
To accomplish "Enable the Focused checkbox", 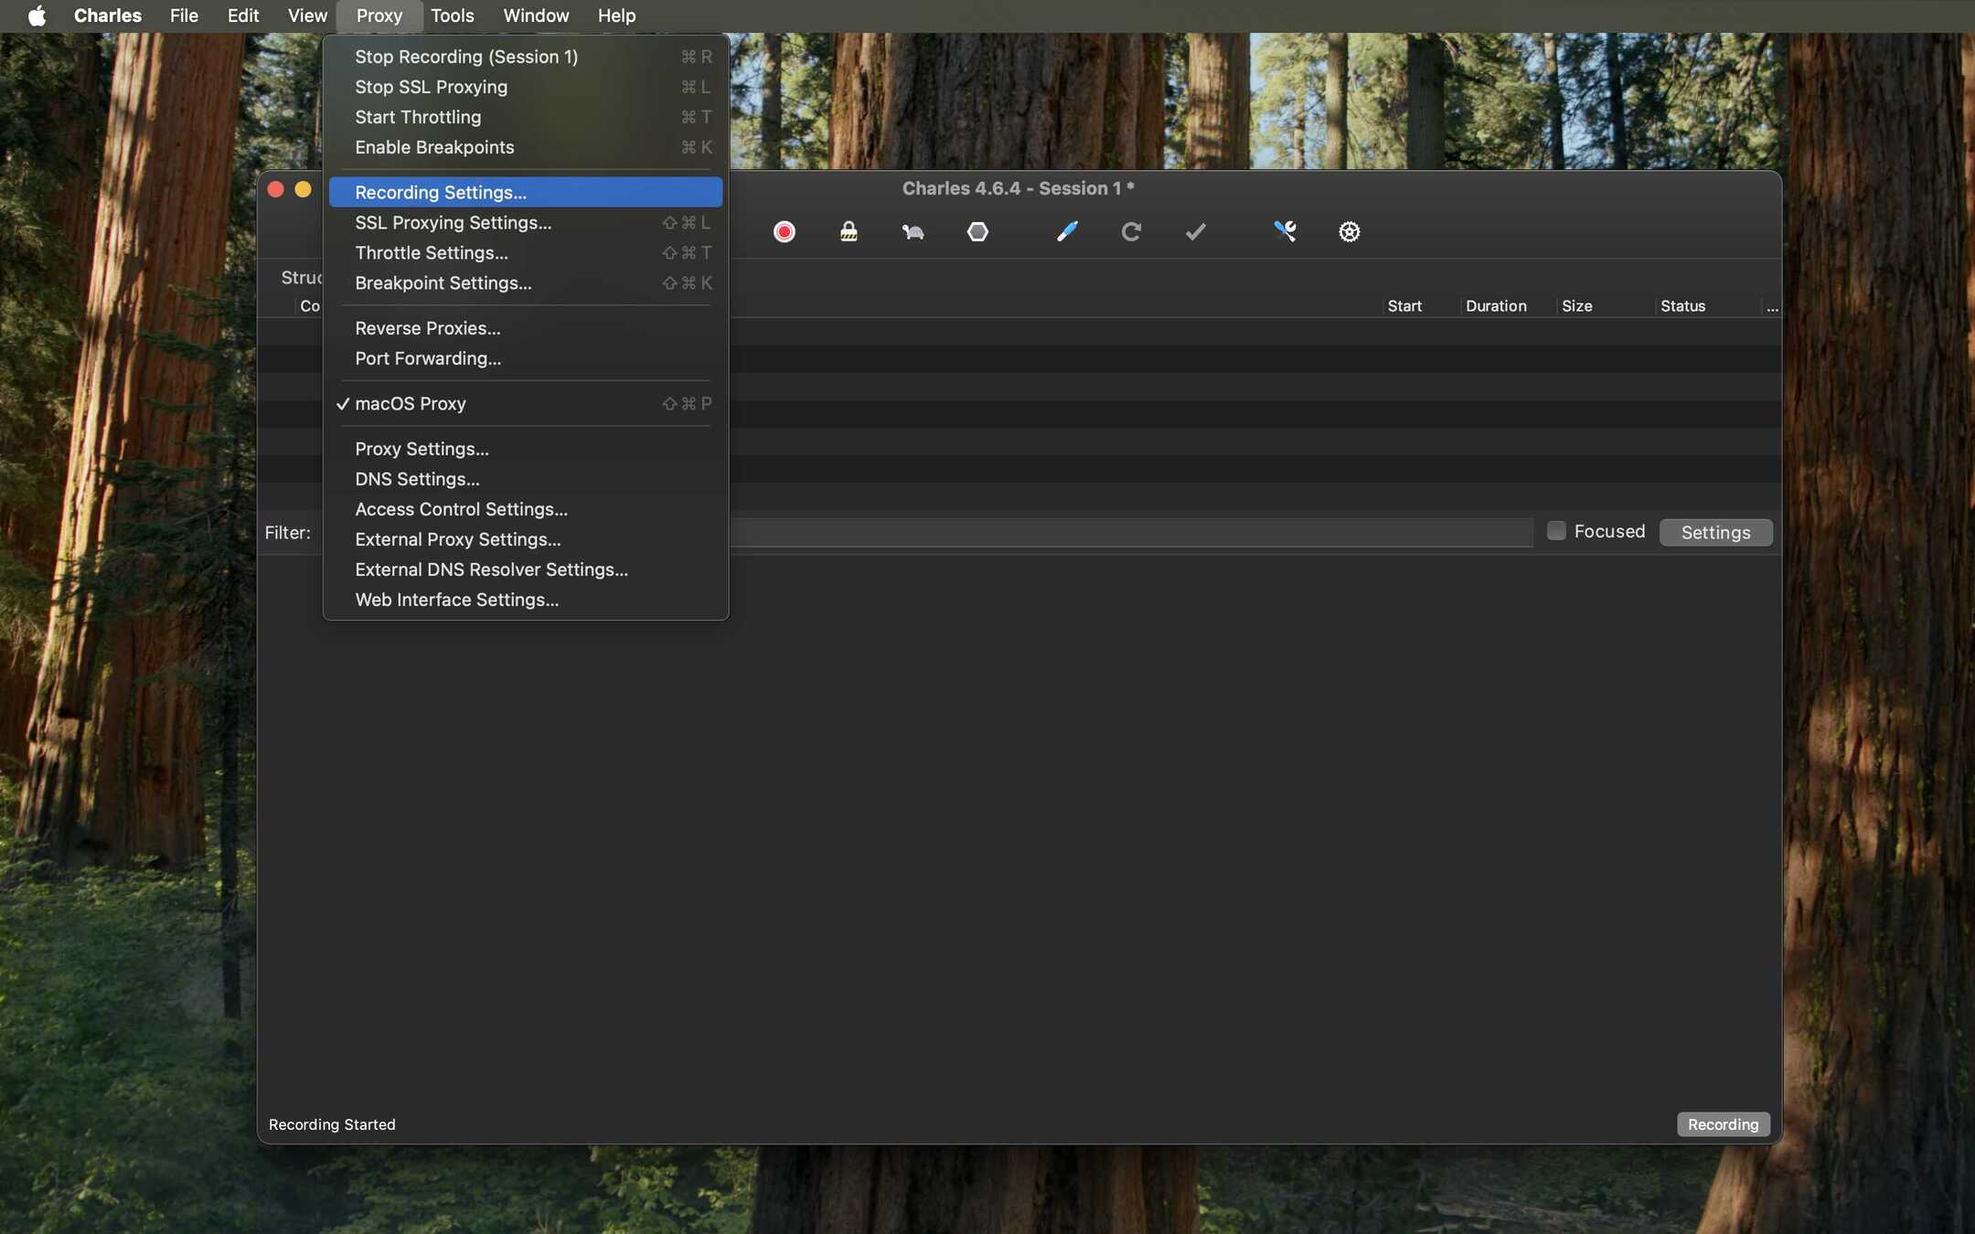I will coord(1556,531).
